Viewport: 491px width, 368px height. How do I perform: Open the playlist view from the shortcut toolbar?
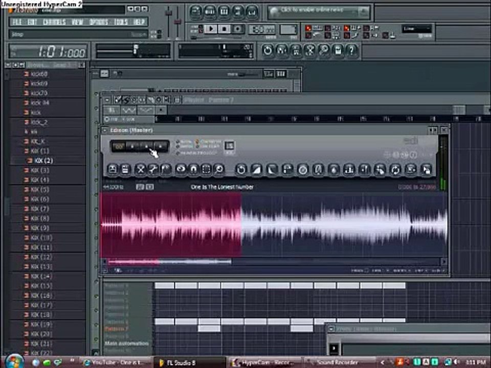[196, 12]
